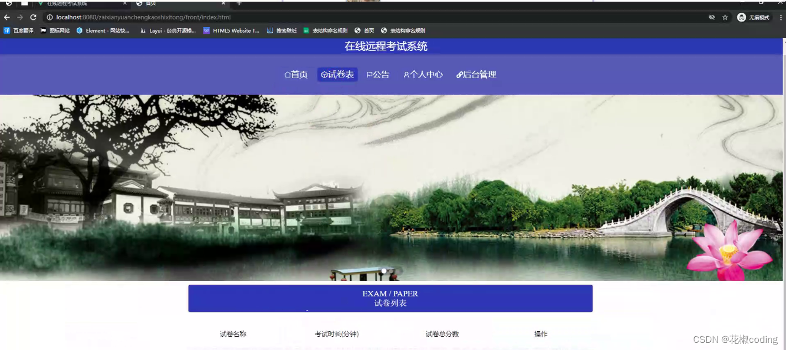Open the Element bookmark
The image size is (786, 350).
103,31
